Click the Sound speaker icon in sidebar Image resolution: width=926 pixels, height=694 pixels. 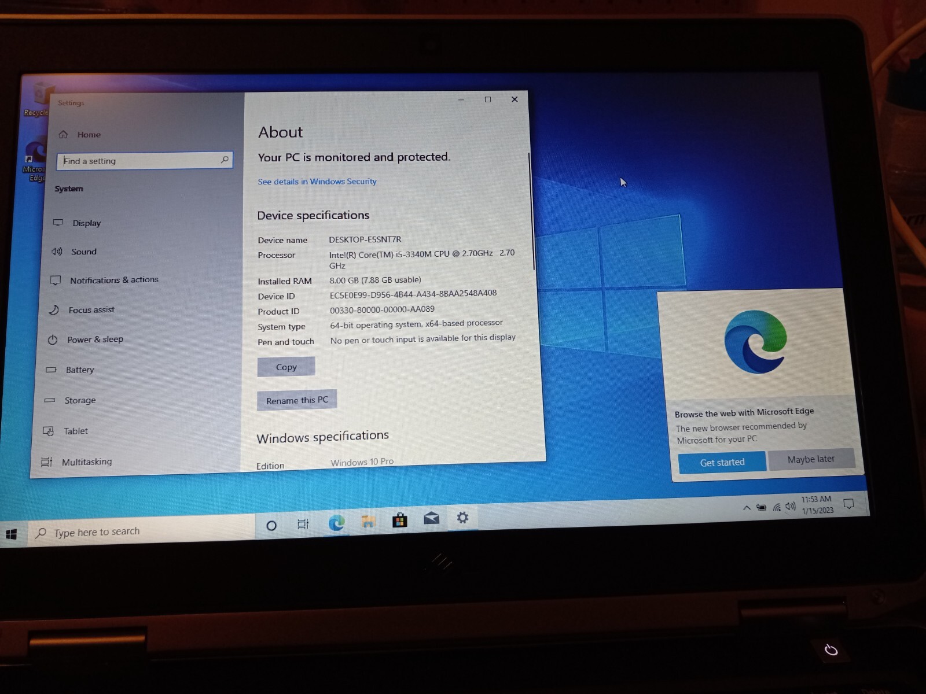pyautogui.click(x=57, y=252)
